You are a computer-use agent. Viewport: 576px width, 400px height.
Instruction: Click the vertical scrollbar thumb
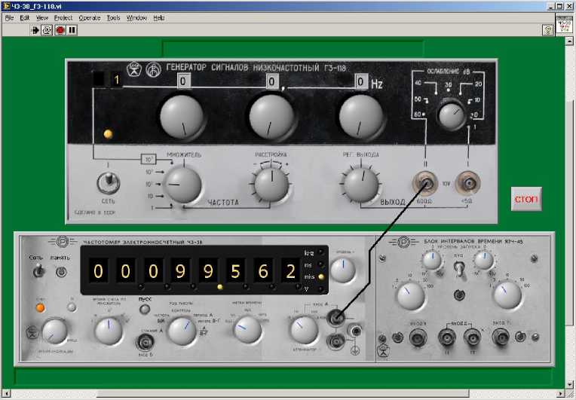570,212
